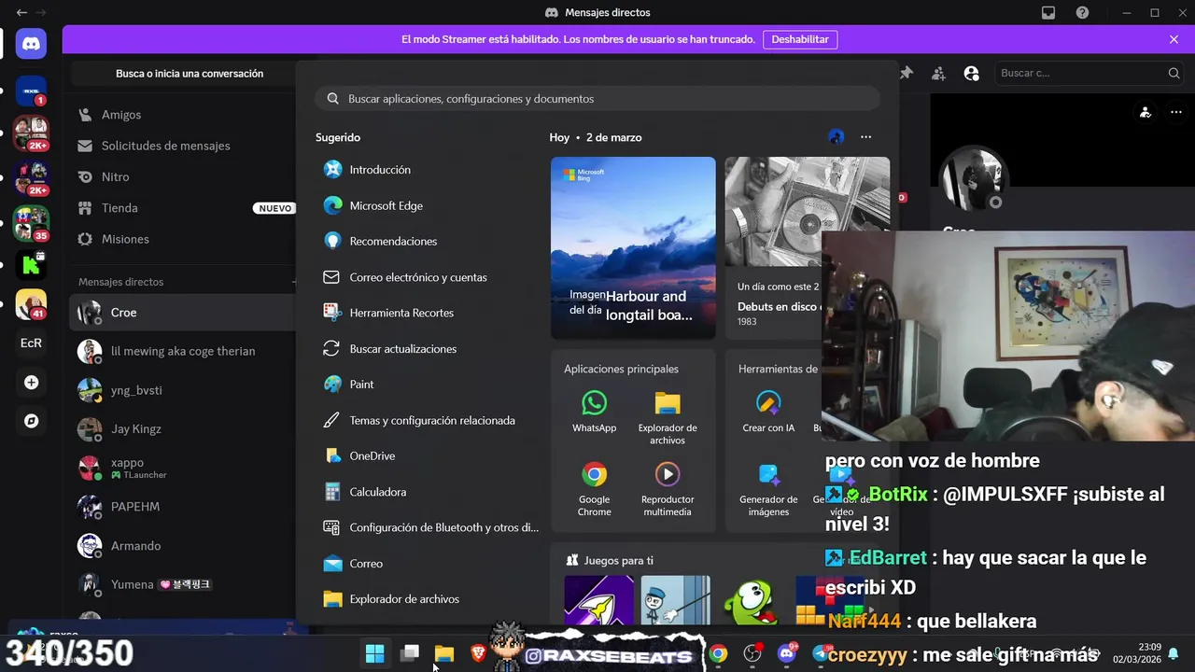Open Misiones in Discord sidebar
The image size is (1195, 672).
[182, 239]
